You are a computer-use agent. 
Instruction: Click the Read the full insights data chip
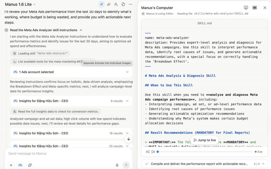coord(56,112)
